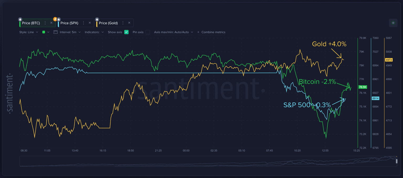
Task: Click the lock icon on Price (SPX)
Action: (x=59, y=19)
